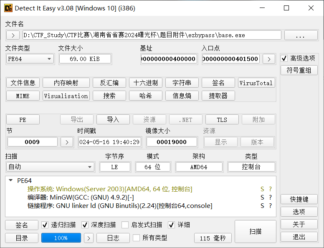Open the 信息熵 entropy view
Image resolution: width=324 pixels, height=248 pixels.
pos(182,96)
